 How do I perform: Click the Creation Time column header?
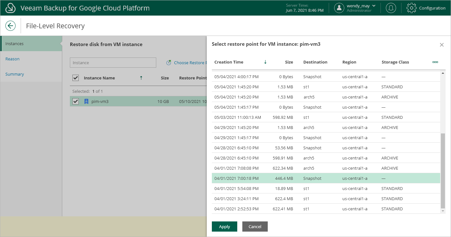coord(229,62)
